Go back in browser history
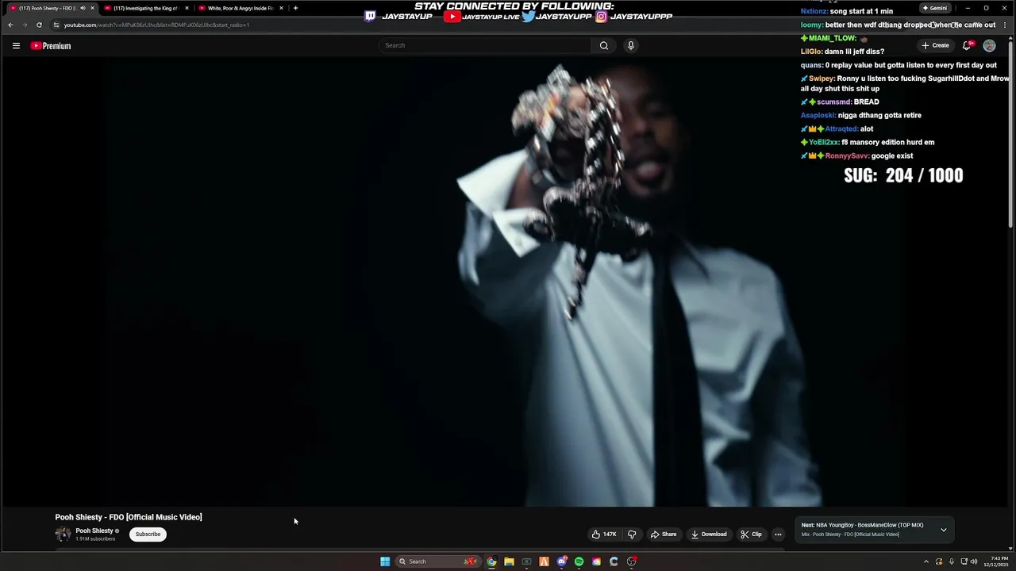Image resolution: width=1016 pixels, height=571 pixels. [10, 25]
